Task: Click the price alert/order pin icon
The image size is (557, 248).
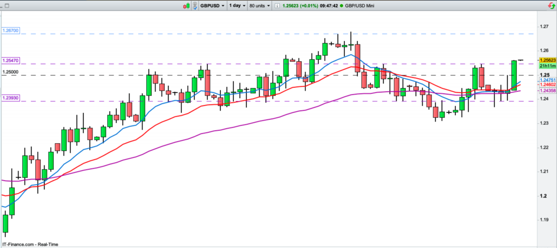Action: point(195,5)
